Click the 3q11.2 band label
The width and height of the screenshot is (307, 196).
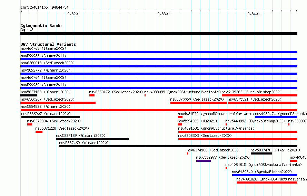(x=27, y=30)
